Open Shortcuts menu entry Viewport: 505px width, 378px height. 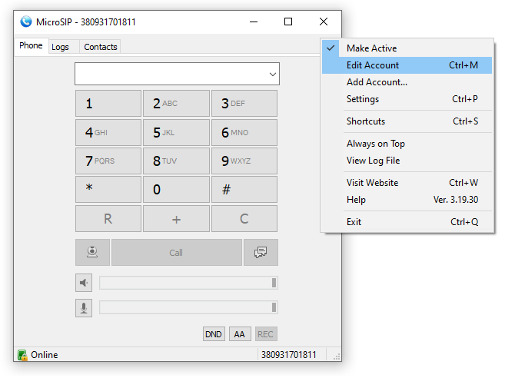tap(407, 121)
